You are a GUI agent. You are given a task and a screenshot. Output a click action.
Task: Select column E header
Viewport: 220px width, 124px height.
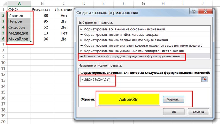click(x=103, y=3)
